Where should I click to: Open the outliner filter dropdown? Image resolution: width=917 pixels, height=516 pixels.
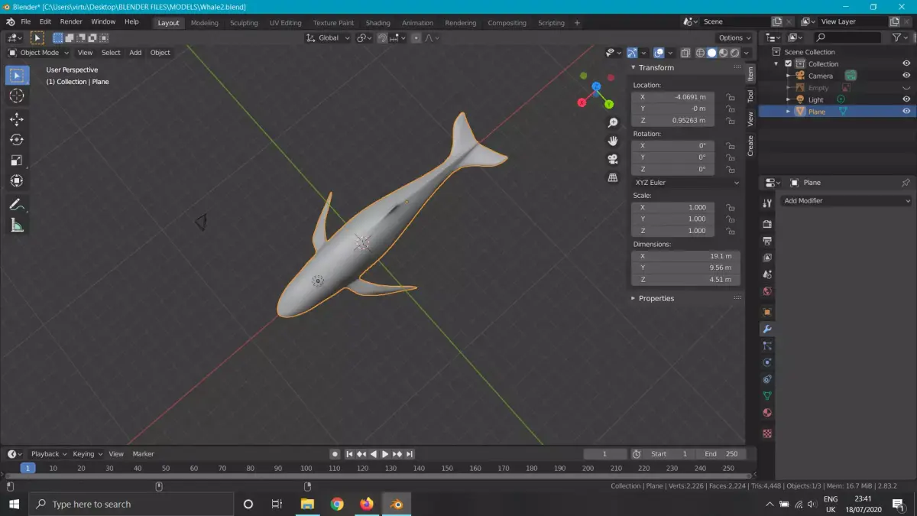pyautogui.click(x=900, y=37)
